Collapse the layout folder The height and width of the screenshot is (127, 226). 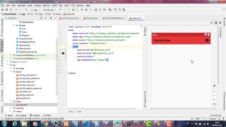tap(11, 72)
